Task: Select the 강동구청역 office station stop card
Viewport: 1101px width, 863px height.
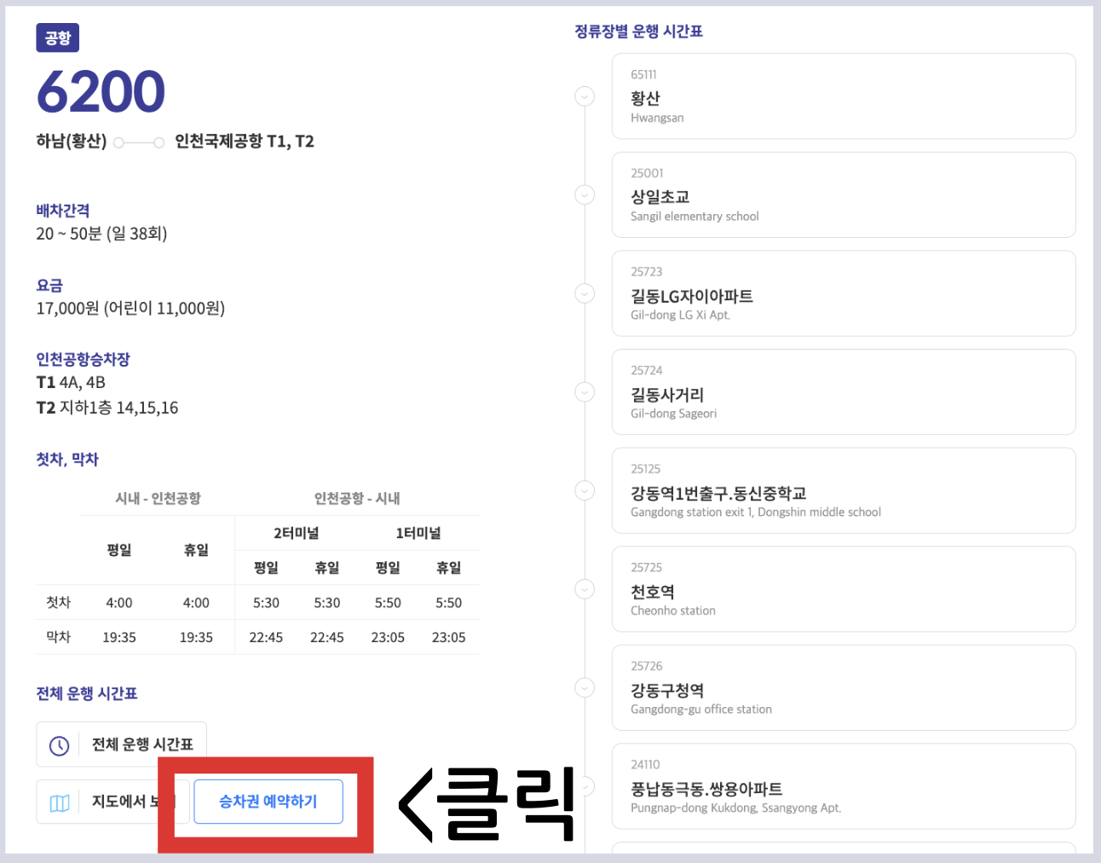Action: point(844,687)
